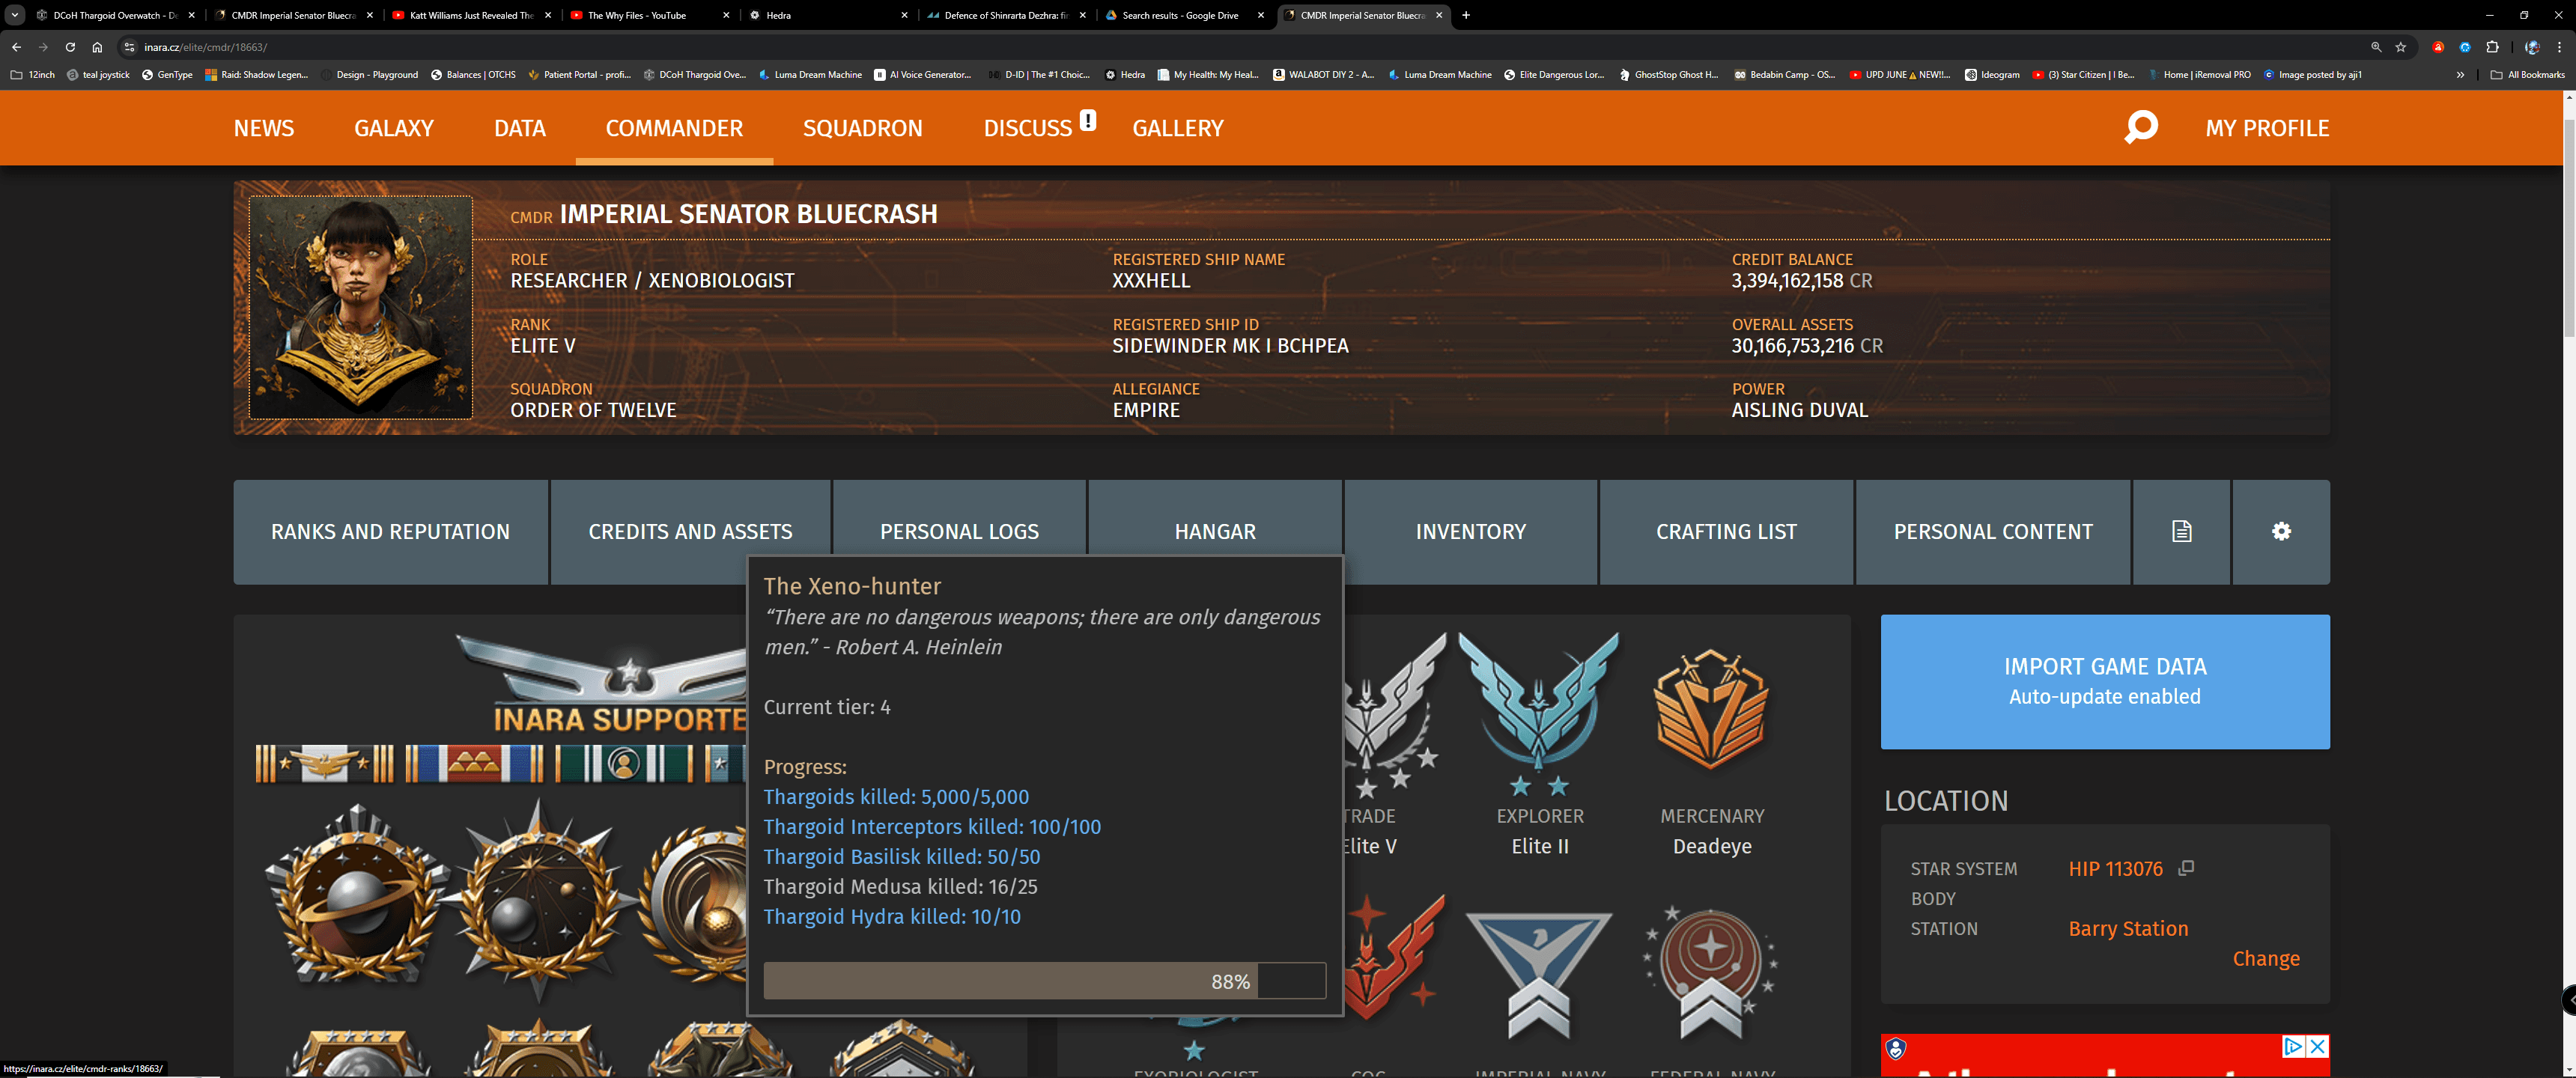The height and width of the screenshot is (1078, 2576).
Task: Expand the hidden bookmarks overflow chevron
Action: [x=2460, y=75]
